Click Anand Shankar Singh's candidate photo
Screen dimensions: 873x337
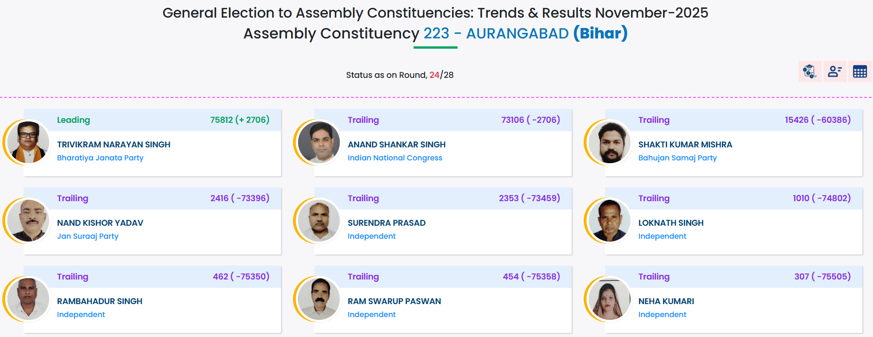click(319, 142)
